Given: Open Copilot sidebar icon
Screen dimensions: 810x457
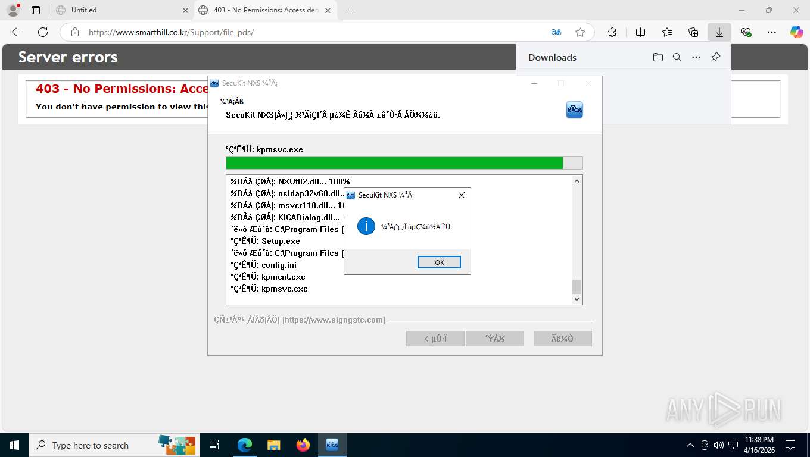Looking at the screenshot, I should click(x=797, y=32).
